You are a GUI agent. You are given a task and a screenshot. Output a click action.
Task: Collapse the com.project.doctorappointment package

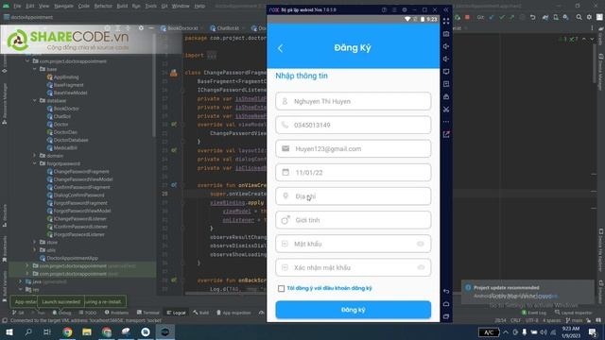point(27,60)
